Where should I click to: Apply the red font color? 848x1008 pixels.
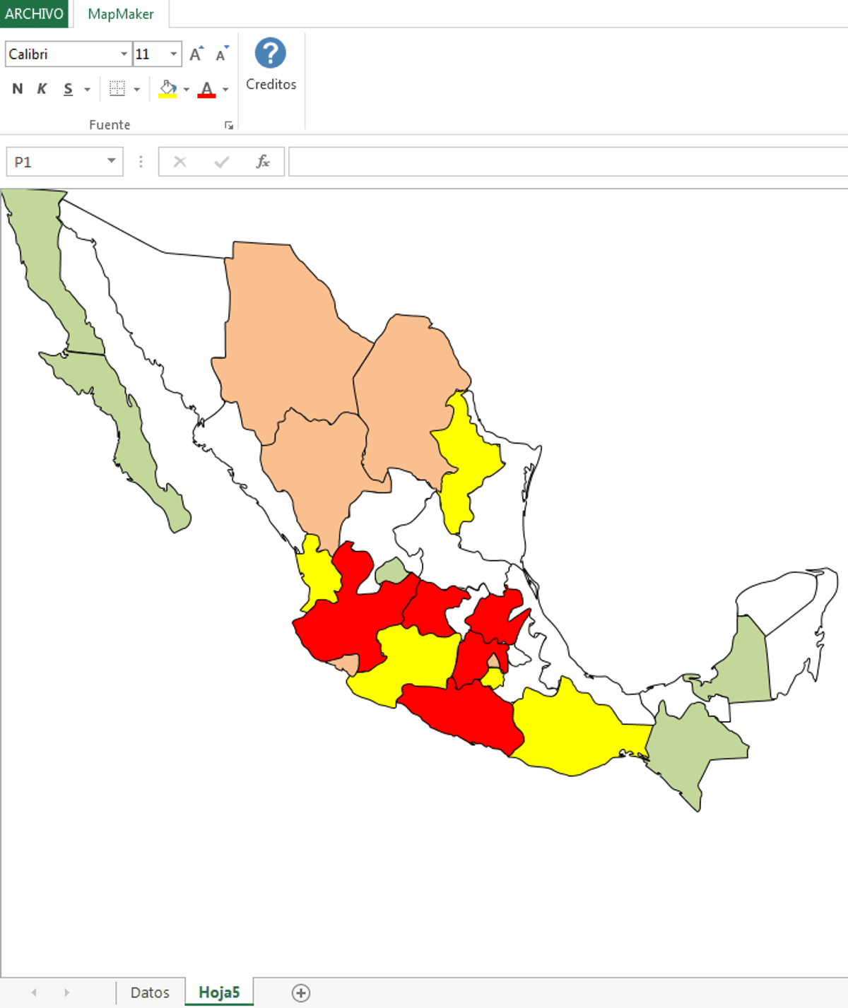206,89
